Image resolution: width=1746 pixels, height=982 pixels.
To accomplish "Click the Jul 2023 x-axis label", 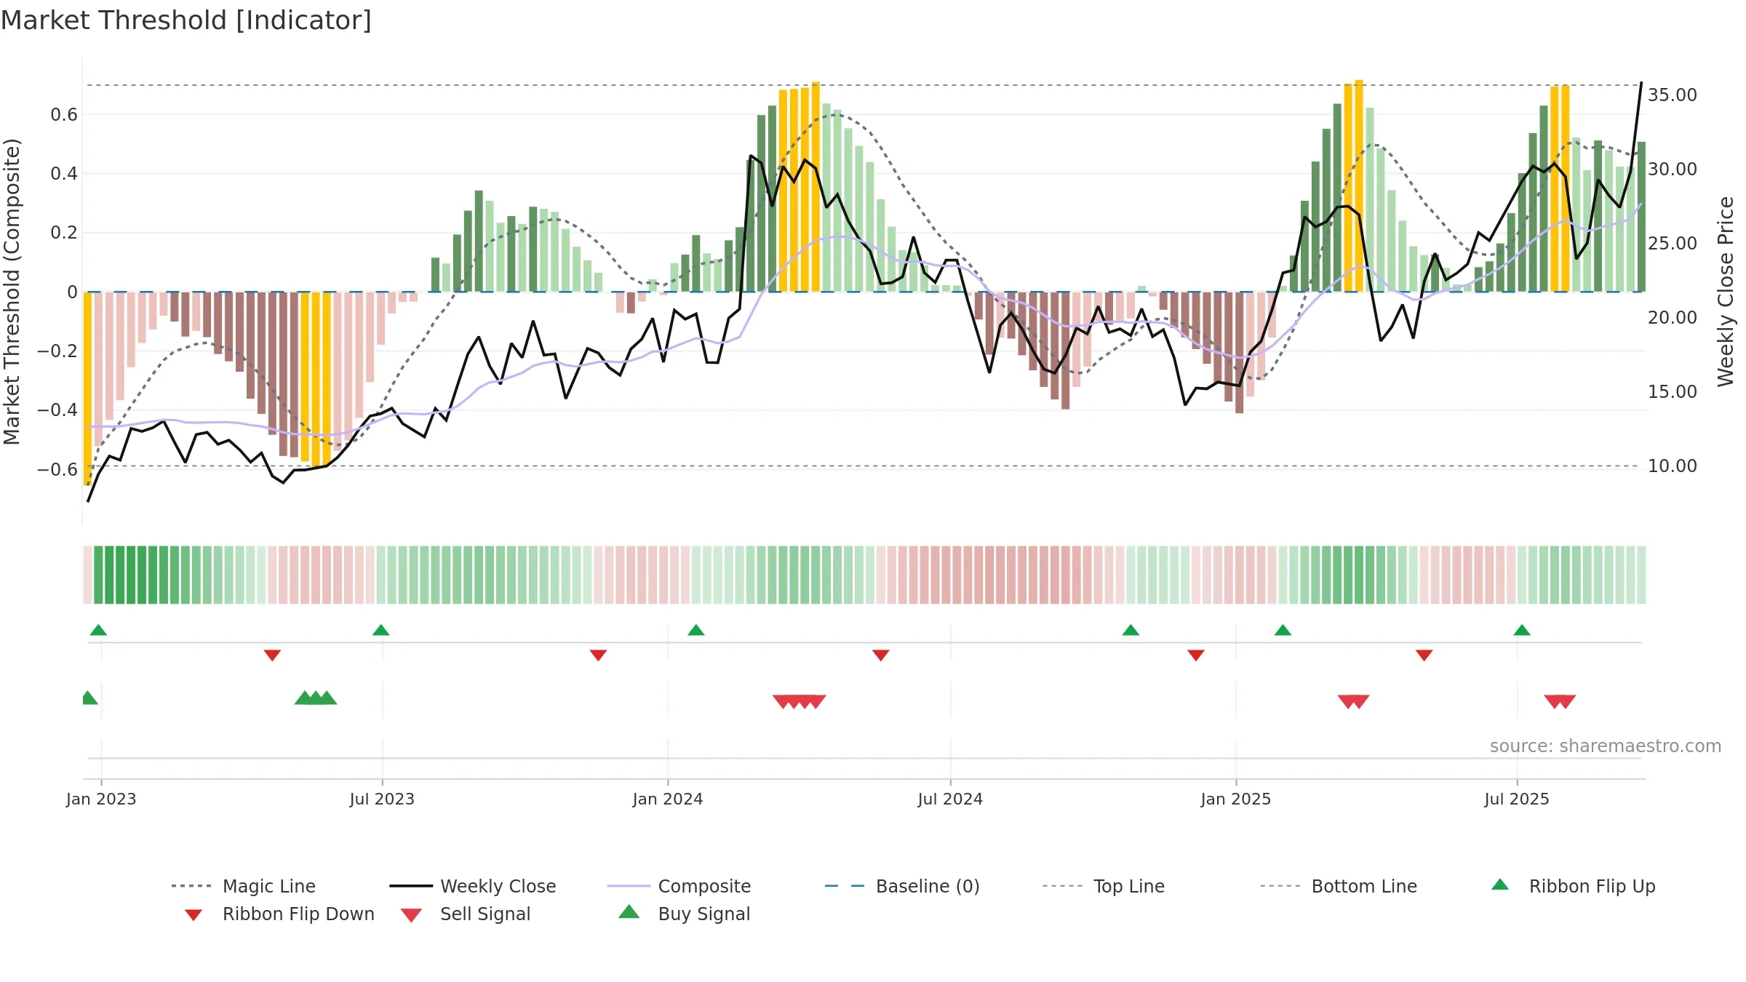I will 382,799.
